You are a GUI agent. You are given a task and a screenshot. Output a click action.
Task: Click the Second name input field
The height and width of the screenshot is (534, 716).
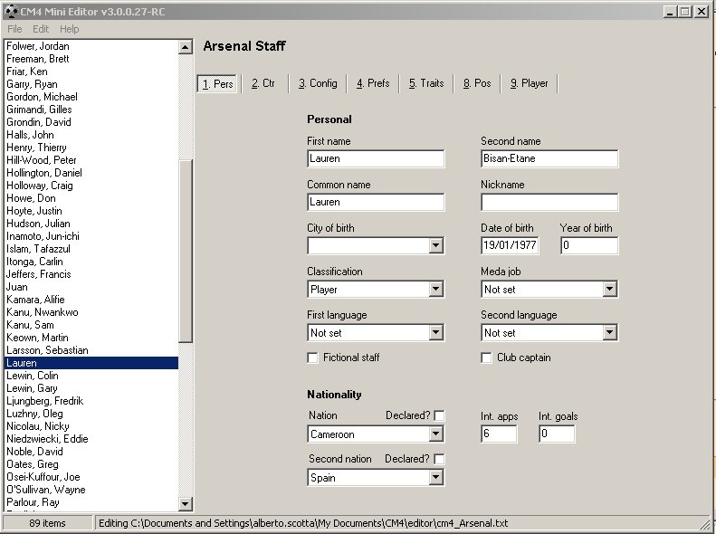(549, 158)
